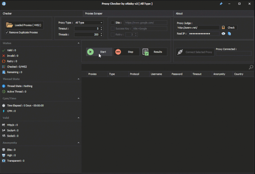The height and width of the screenshot is (174, 255).
Task: Click the pin window icon in title bar
Action: 221,4
